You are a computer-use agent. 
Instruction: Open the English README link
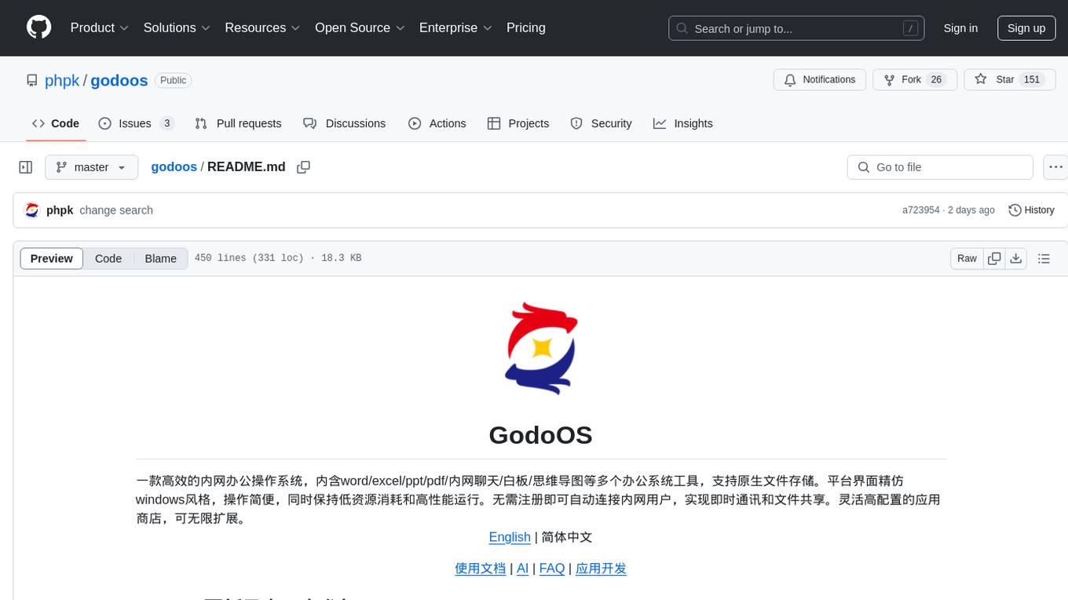coord(510,537)
